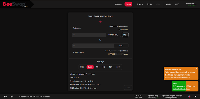Select 1% slippage

(x=97, y=67)
